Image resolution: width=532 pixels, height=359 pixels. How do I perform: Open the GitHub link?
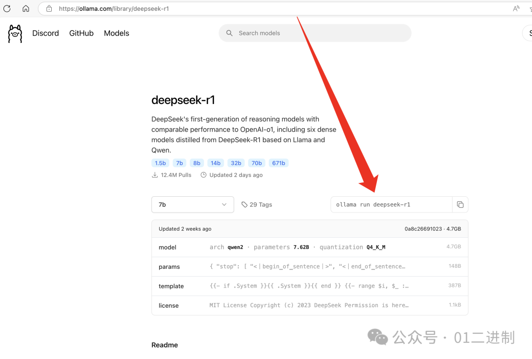click(81, 33)
